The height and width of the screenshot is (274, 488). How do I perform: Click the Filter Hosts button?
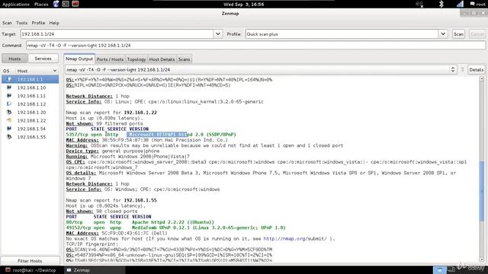pos(30,260)
